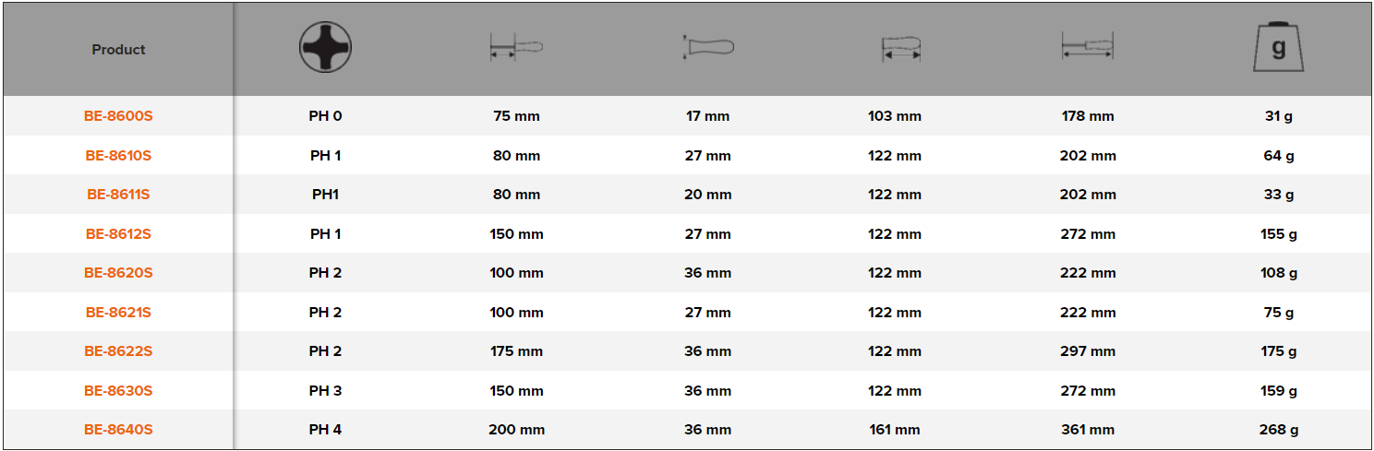1374x451 pixels.
Task: Click the 268 g weight value
Action: (x=1278, y=430)
